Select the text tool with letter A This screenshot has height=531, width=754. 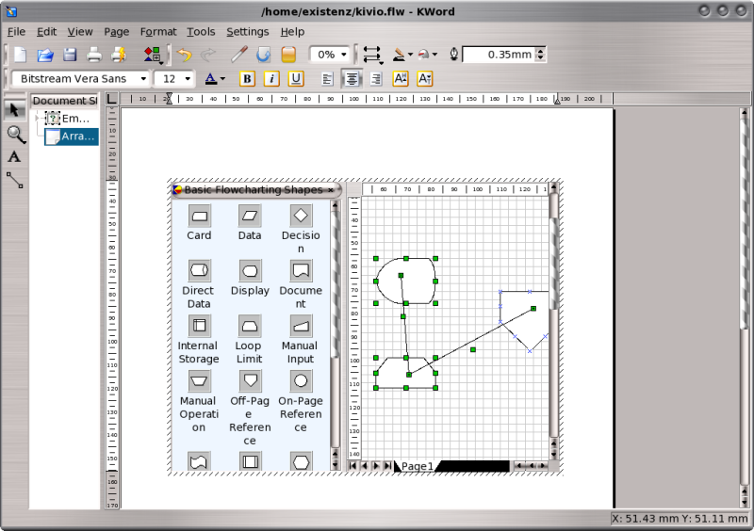pos(14,156)
